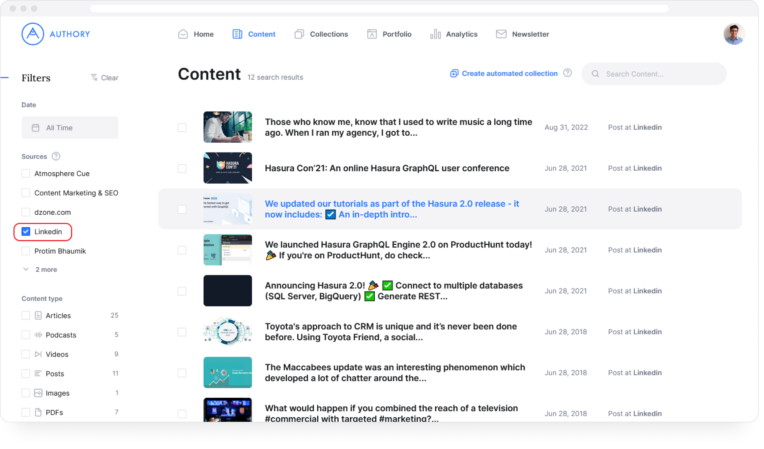Click the Analytics bar chart icon
This screenshot has width=764, height=449.
[x=435, y=34]
